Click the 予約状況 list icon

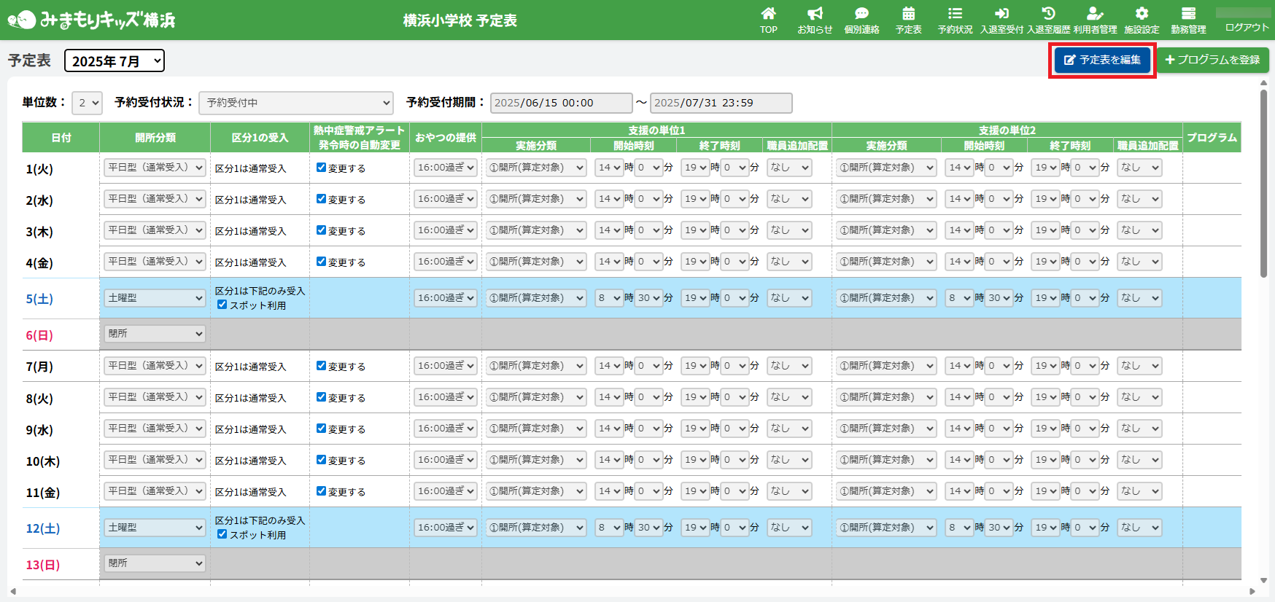pyautogui.click(x=955, y=14)
